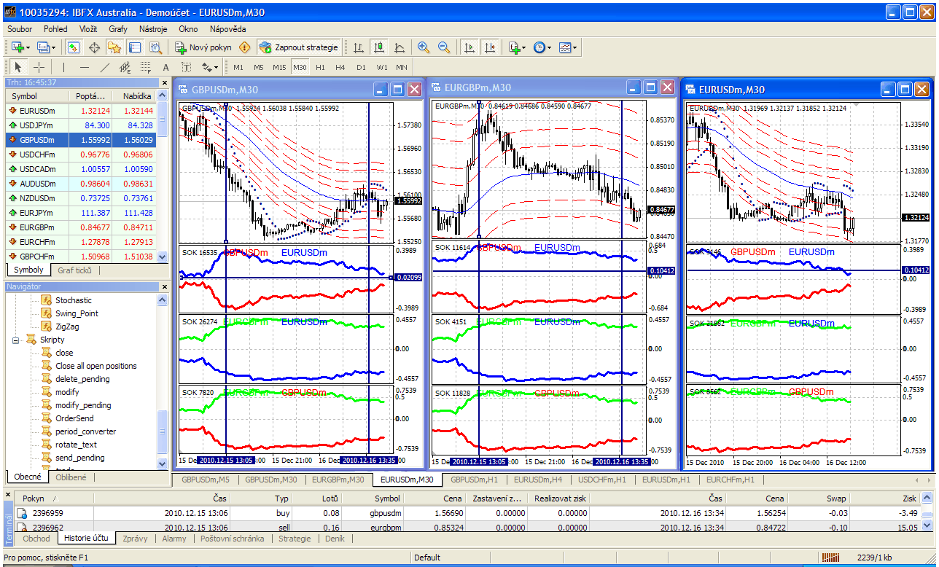Click the Indicators list toolbar icon
Viewport: 939px width, 567px height.
coord(514,47)
